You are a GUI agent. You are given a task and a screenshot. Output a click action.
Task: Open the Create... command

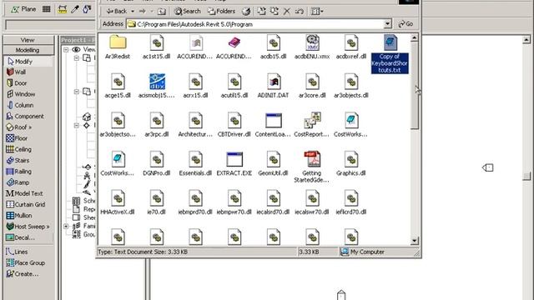(x=23, y=274)
